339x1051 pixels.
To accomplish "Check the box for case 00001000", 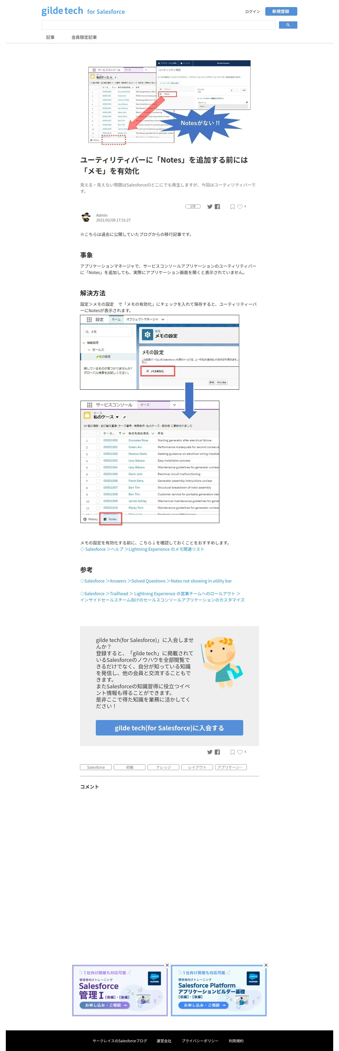I will 98,440.
